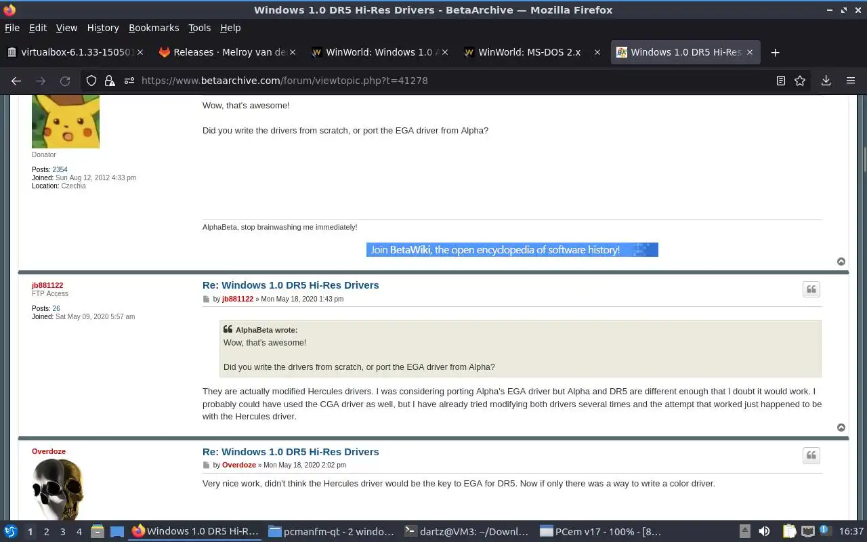Image resolution: width=867 pixels, height=542 pixels.
Task: Open Overdoze's 'Re: Windows 1.0 DR5' post title
Action: click(x=291, y=452)
